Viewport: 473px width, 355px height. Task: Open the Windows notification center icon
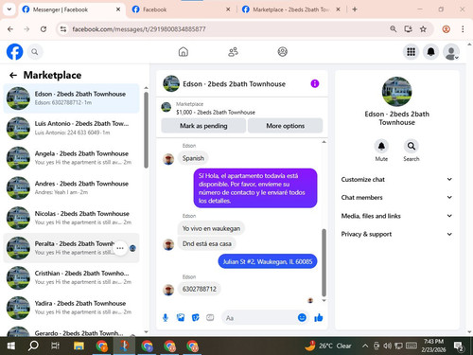click(x=459, y=346)
